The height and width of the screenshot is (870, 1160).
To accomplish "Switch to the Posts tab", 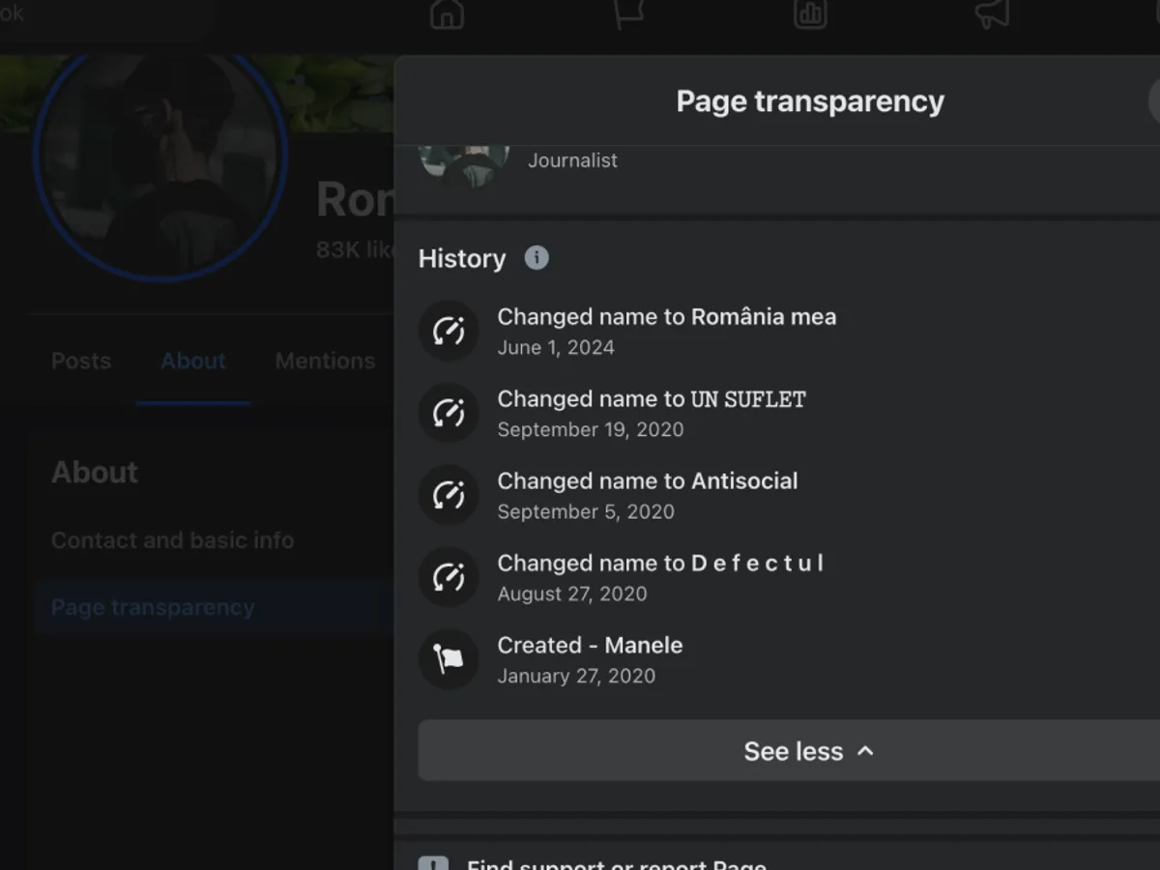I will click(81, 362).
